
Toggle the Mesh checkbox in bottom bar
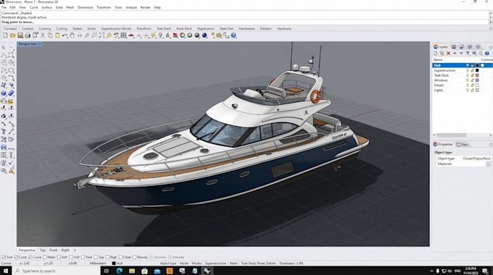click(45, 257)
